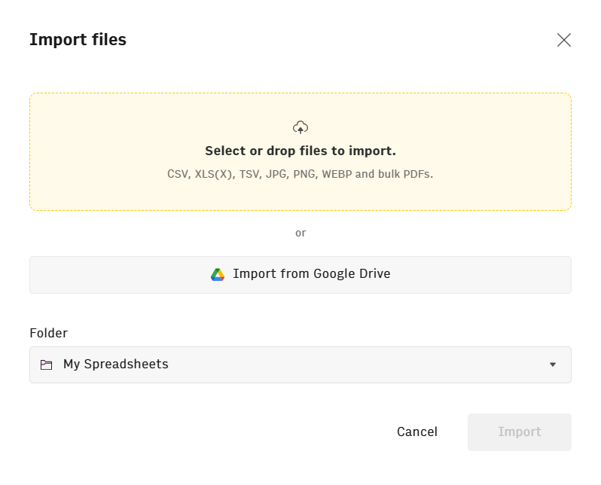
Task: Click the 'or' separator text
Action: pyautogui.click(x=300, y=233)
